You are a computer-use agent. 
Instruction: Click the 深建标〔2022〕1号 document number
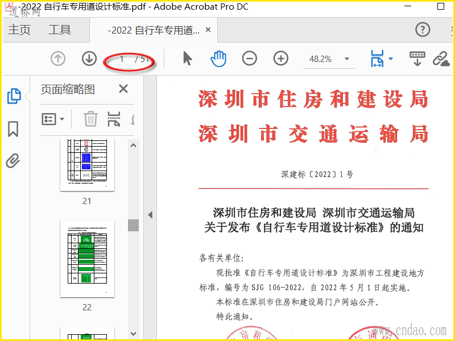[x=317, y=174]
